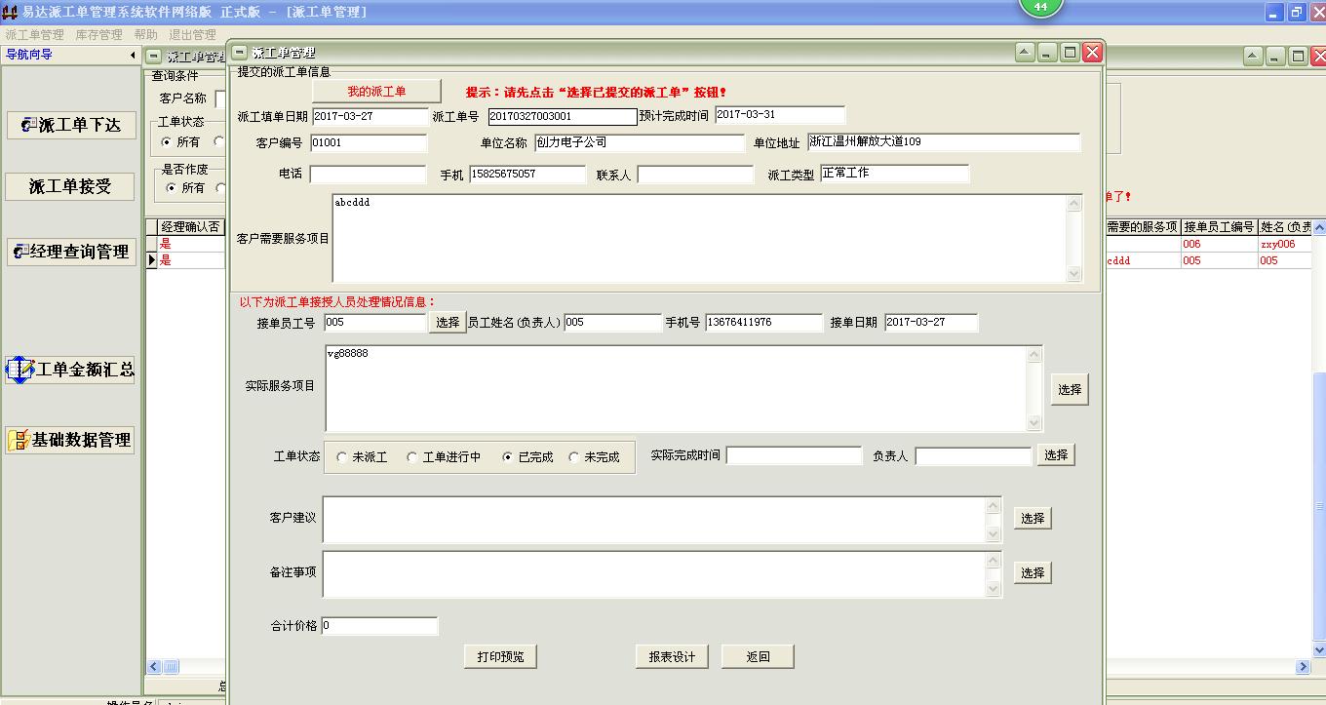Image resolution: width=1326 pixels, height=705 pixels.
Task: Click the green 44 badge at top
Action: tap(1040, 7)
